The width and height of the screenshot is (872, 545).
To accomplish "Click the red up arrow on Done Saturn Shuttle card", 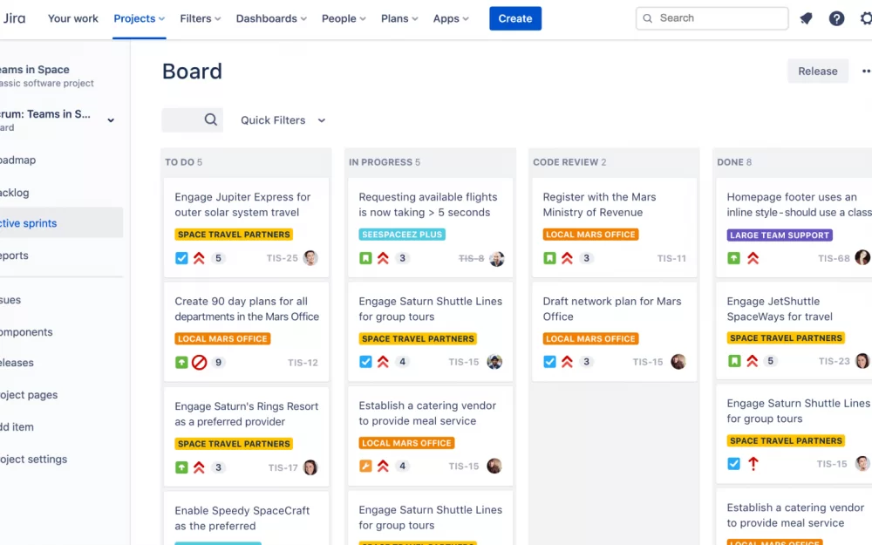I will pos(753,463).
